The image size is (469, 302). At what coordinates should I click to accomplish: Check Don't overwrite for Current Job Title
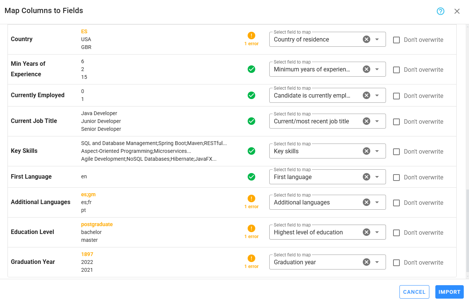396,121
